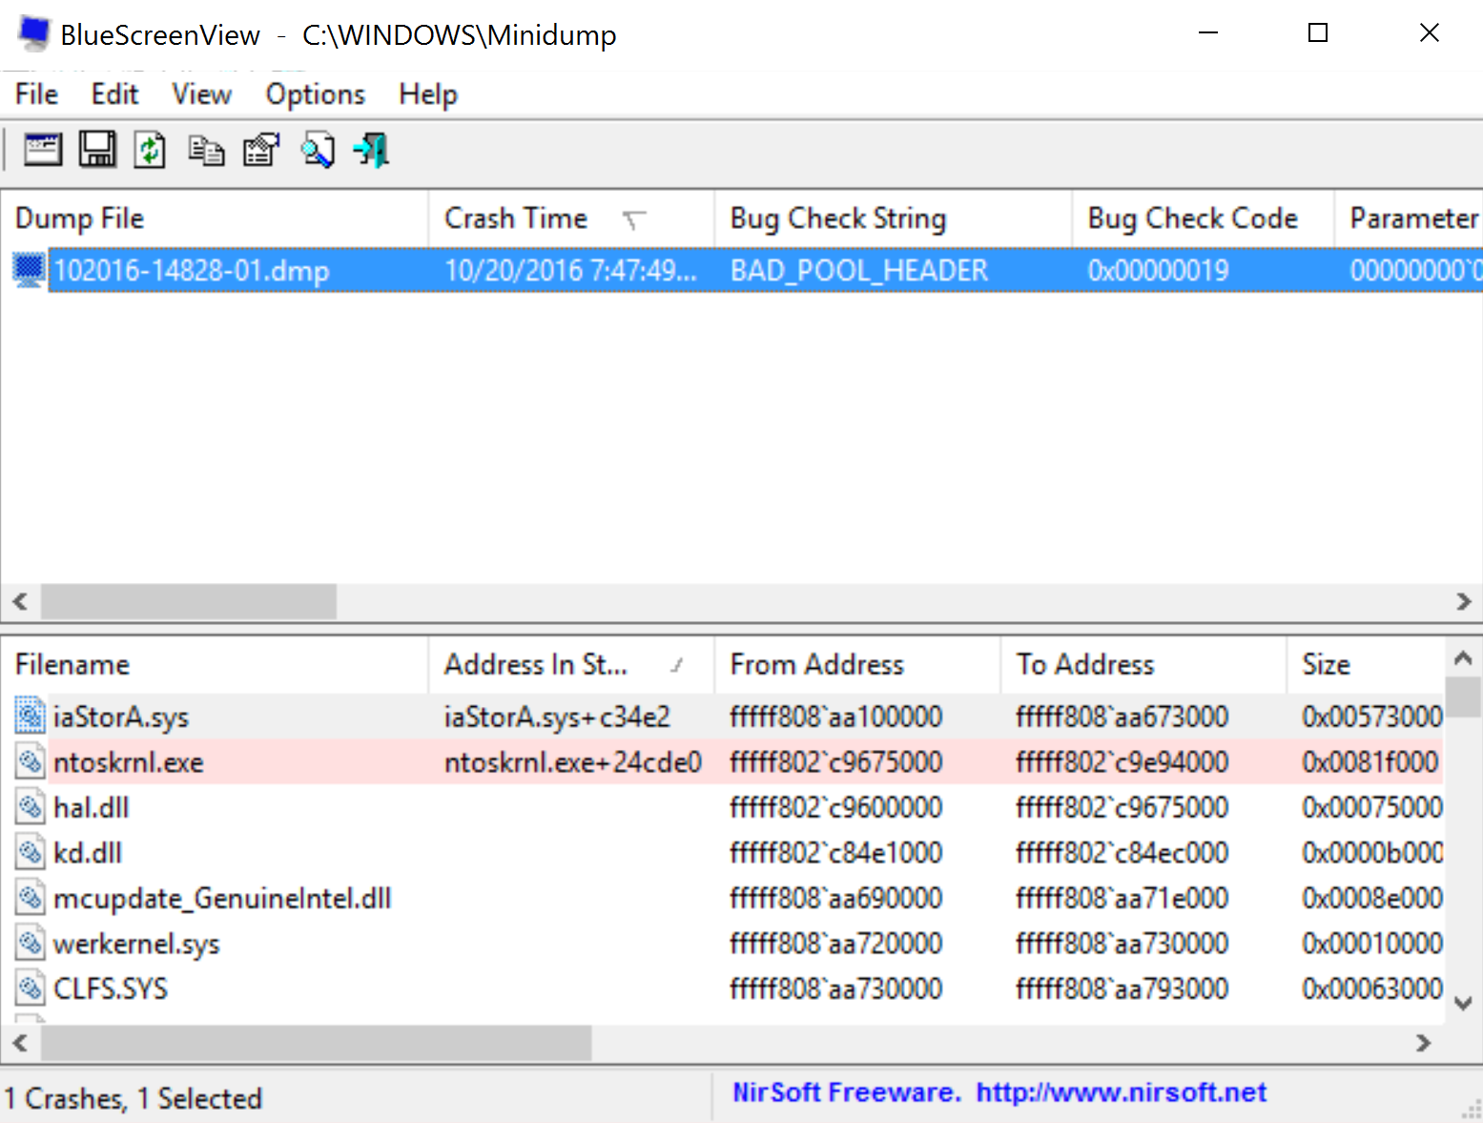This screenshot has height=1123, width=1483.
Task: Click the 0x00573000 size value
Action: pos(1372,717)
